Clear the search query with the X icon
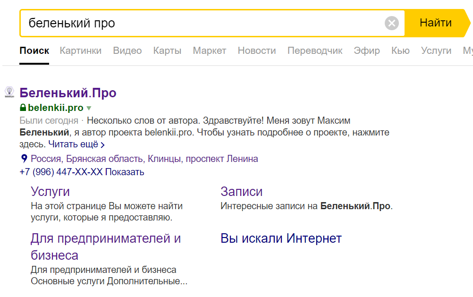This screenshot has width=473, height=297. click(x=391, y=23)
